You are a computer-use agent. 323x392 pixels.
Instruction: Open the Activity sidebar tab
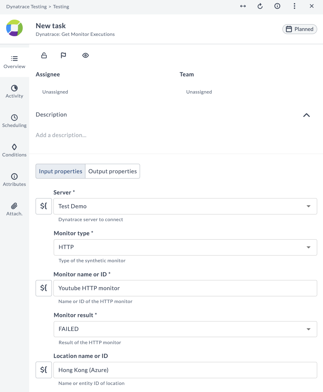click(x=14, y=92)
